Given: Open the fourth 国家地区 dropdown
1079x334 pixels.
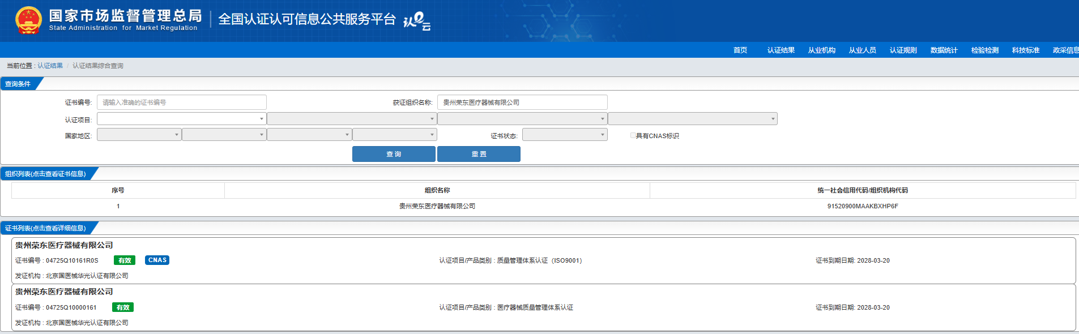Looking at the screenshot, I should coord(395,135).
